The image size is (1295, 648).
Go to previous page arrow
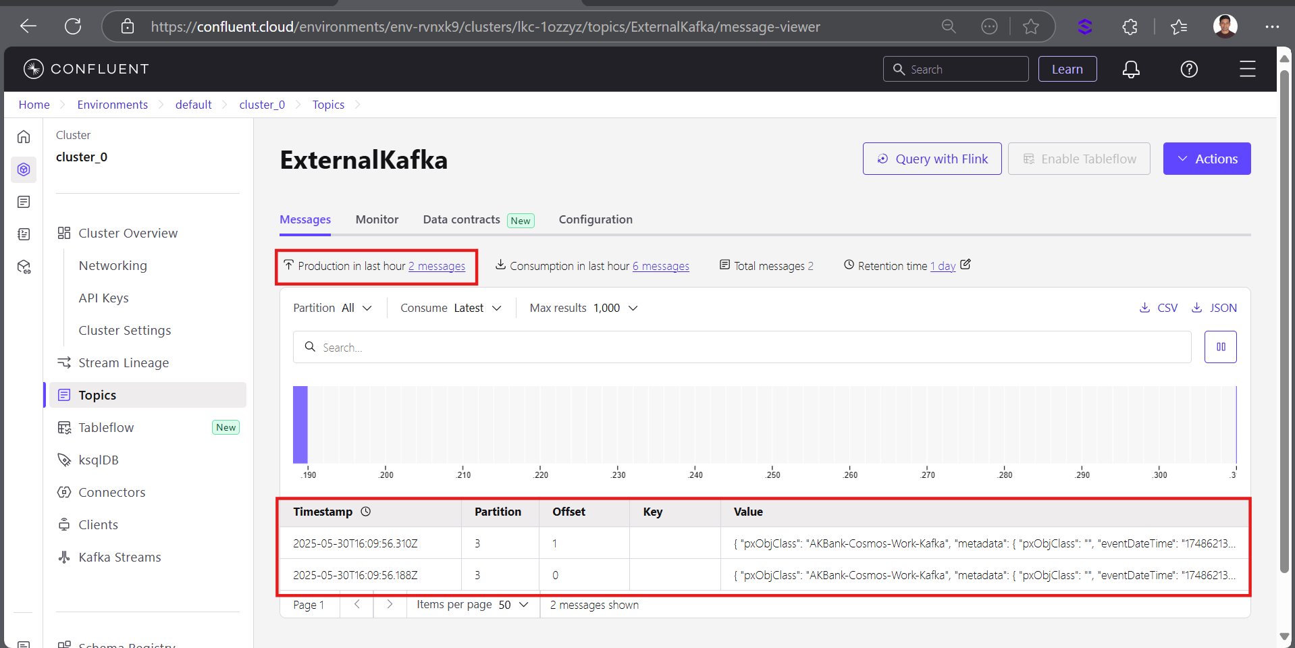(x=357, y=605)
